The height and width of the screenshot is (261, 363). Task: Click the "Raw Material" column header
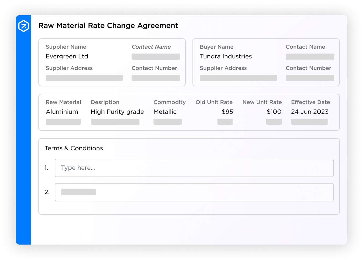pos(63,102)
